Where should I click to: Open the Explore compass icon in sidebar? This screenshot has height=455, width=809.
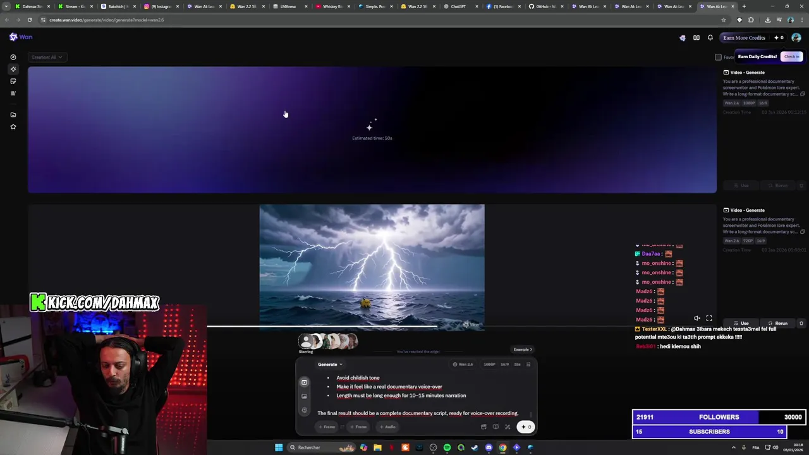click(x=13, y=57)
